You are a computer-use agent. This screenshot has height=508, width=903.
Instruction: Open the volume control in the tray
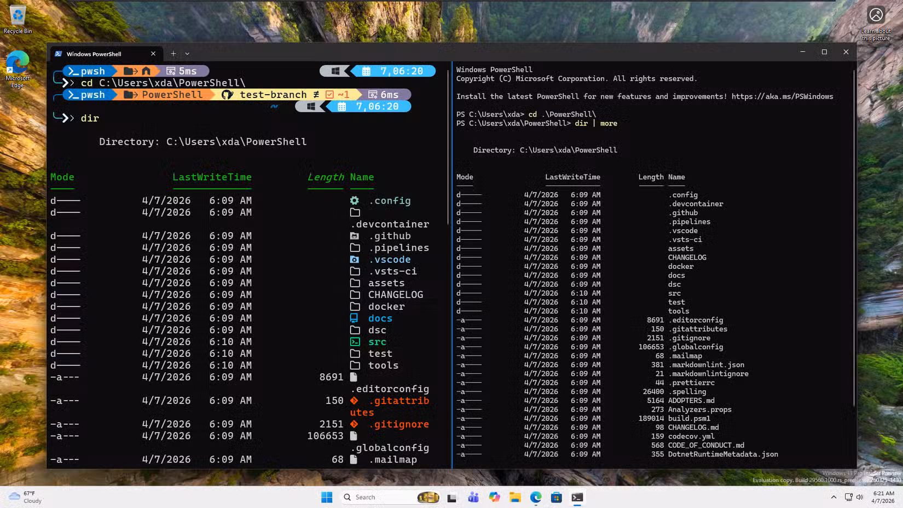pyautogui.click(x=860, y=497)
